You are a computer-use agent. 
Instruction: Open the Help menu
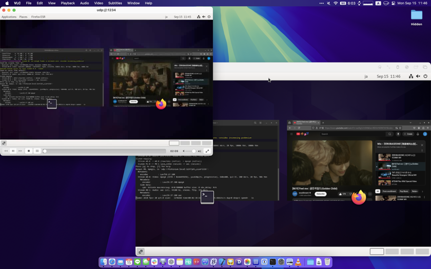pyautogui.click(x=148, y=3)
